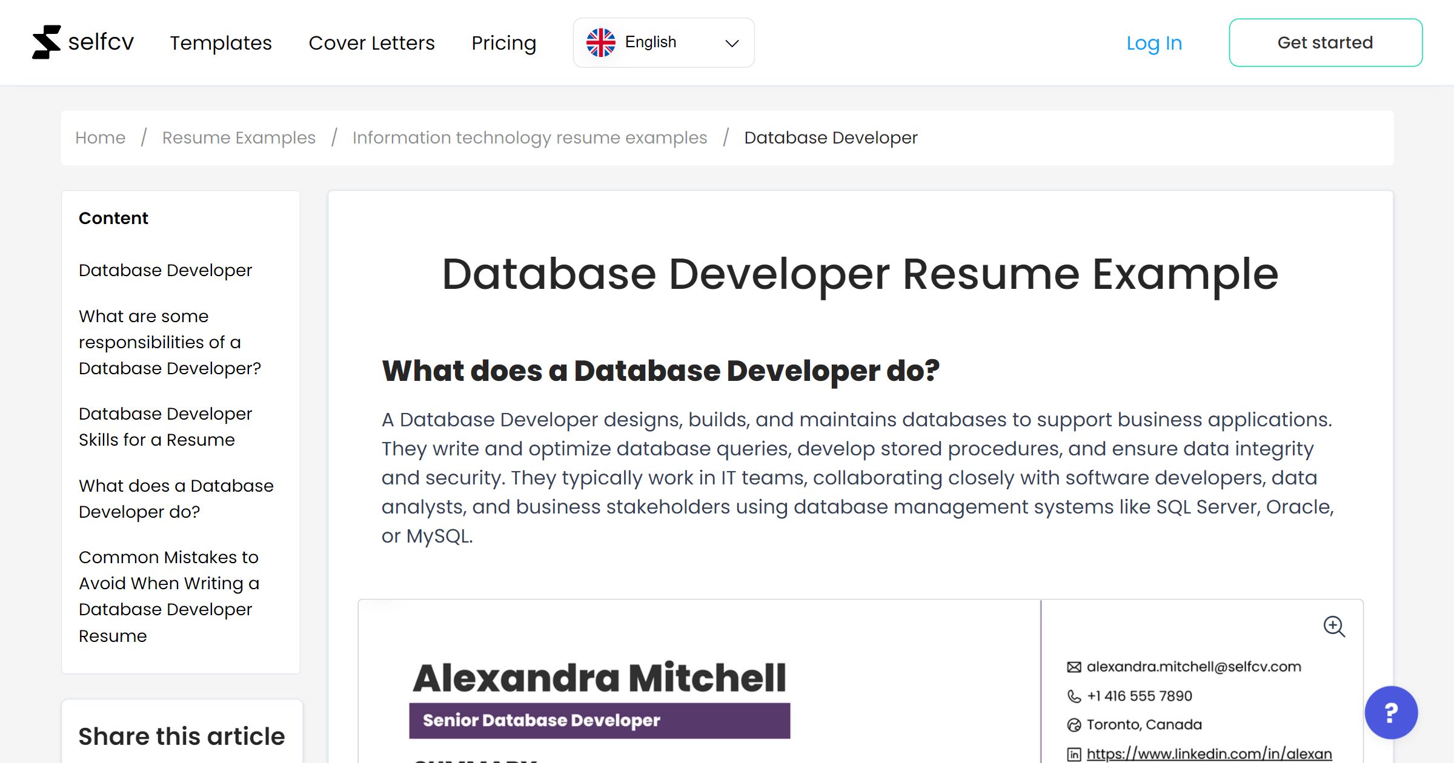Click the What does a Database Developer do heading

(x=660, y=371)
